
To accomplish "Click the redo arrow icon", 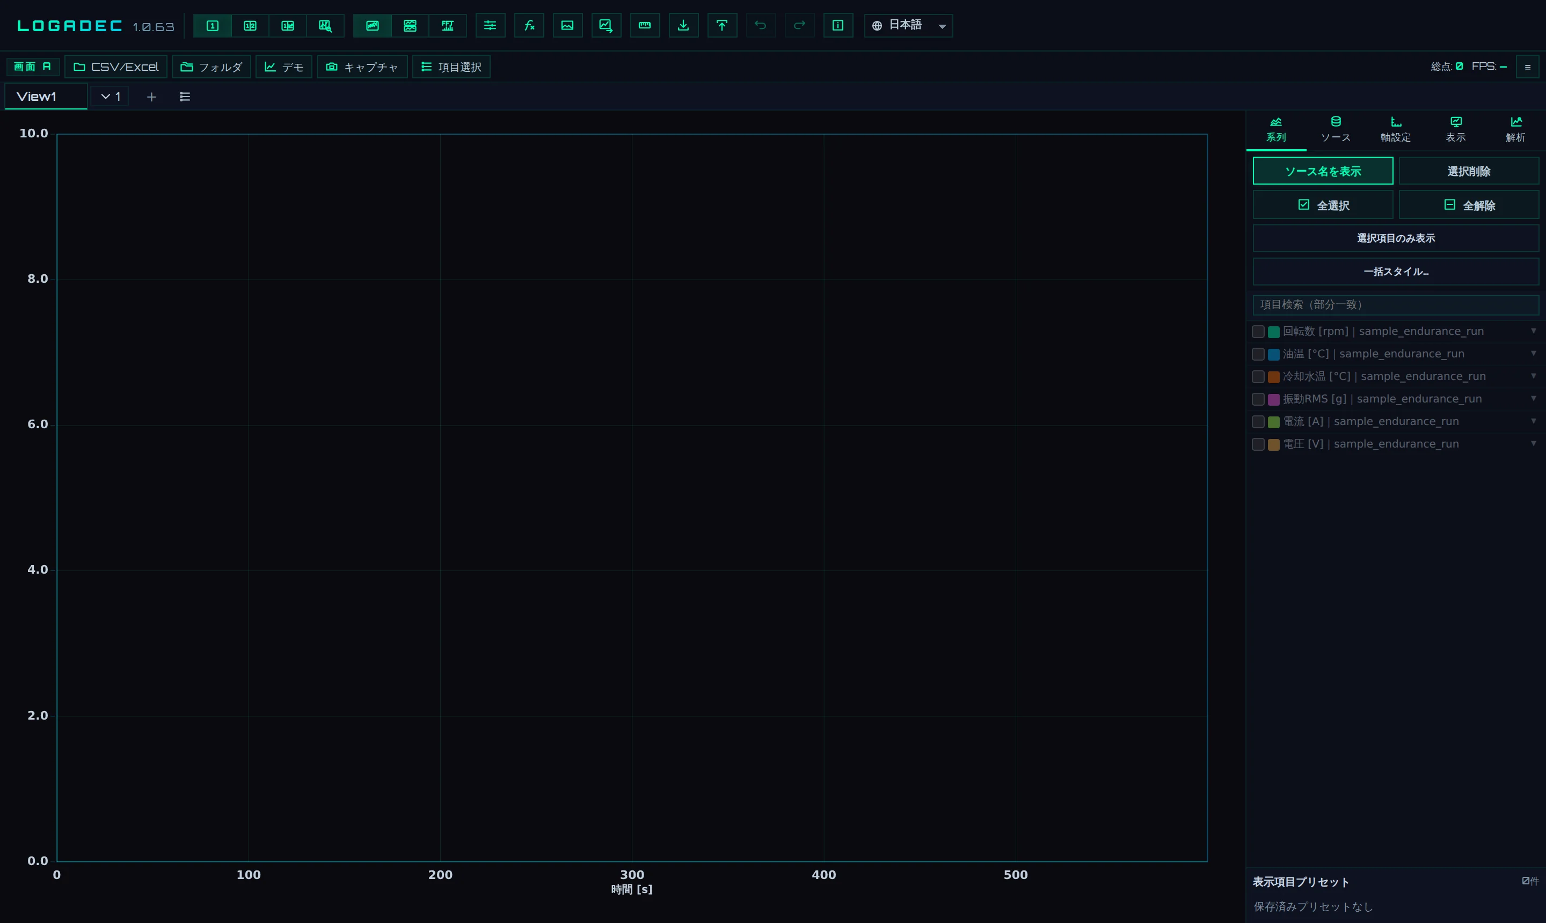I will (x=799, y=26).
